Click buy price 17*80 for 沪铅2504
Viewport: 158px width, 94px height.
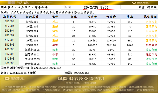(x=93, y=36)
